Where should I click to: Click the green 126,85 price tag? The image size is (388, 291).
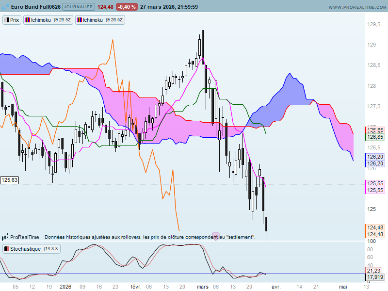[x=375, y=137]
